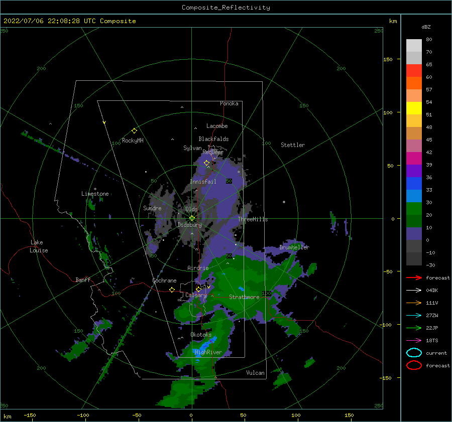Click the dBZ legend heading

pyautogui.click(x=426, y=27)
